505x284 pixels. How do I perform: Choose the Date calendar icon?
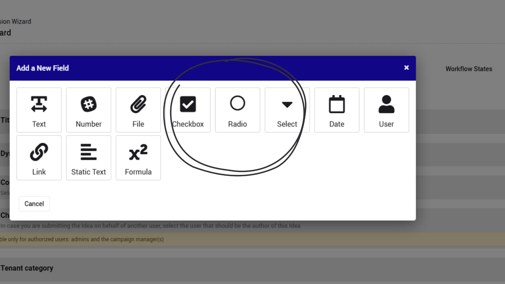coord(337,104)
